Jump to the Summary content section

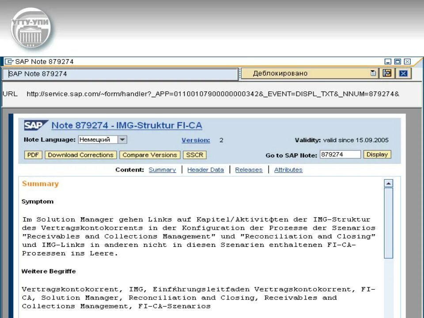tap(162, 170)
